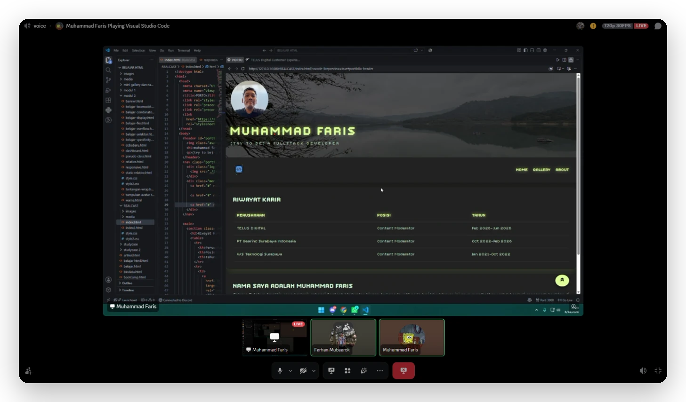686x402 pixels.
Task: Open the activities launcher
Action: pyautogui.click(x=347, y=370)
